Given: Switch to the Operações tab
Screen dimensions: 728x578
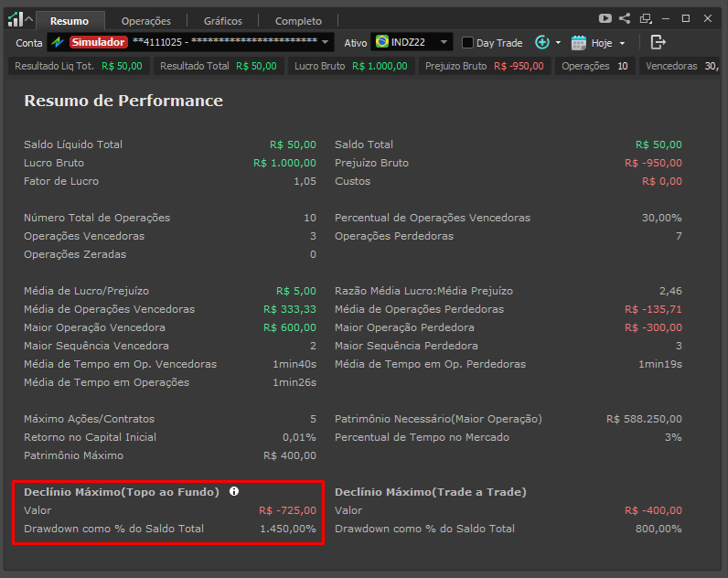Looking at the screenshot, I should click(145, 20).
